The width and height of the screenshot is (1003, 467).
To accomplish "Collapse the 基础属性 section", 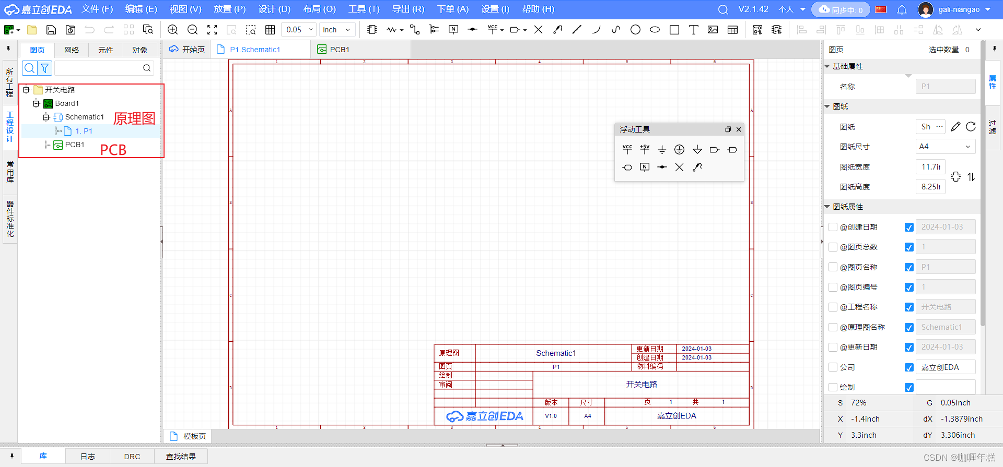I will pyautogui.click(x=827, y=66).
